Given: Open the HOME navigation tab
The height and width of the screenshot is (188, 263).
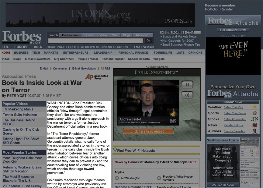Looking at the screenshot, I should click(6, 53).
